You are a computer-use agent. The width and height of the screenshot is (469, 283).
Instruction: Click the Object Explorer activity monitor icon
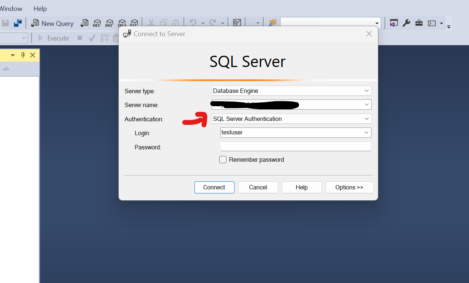6,69
